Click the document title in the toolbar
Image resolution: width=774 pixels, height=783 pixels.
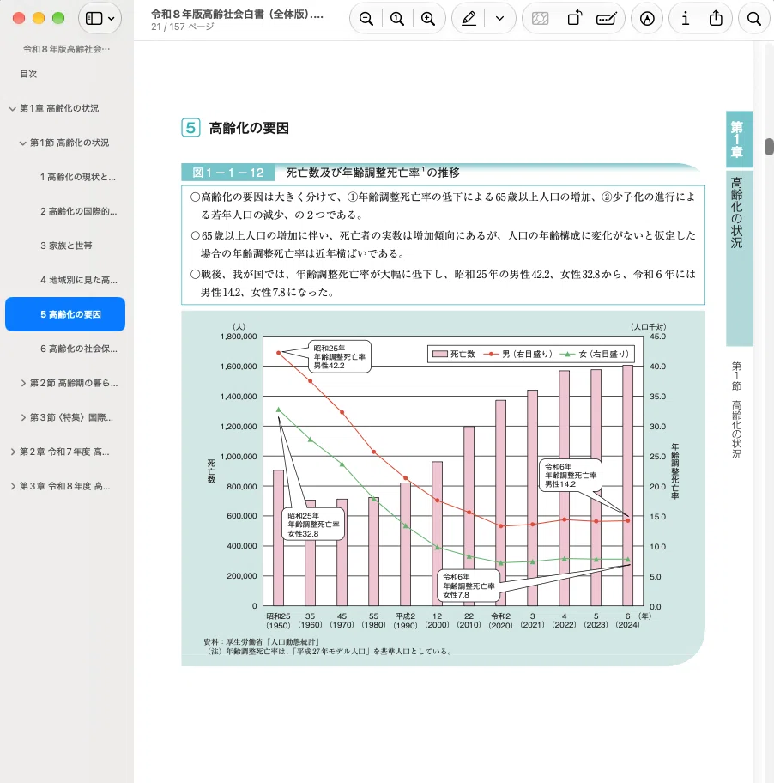pyautogui.click(x=237, y=14)
